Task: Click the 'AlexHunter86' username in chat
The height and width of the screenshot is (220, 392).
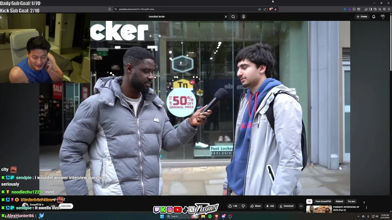Action: (20, 216)
